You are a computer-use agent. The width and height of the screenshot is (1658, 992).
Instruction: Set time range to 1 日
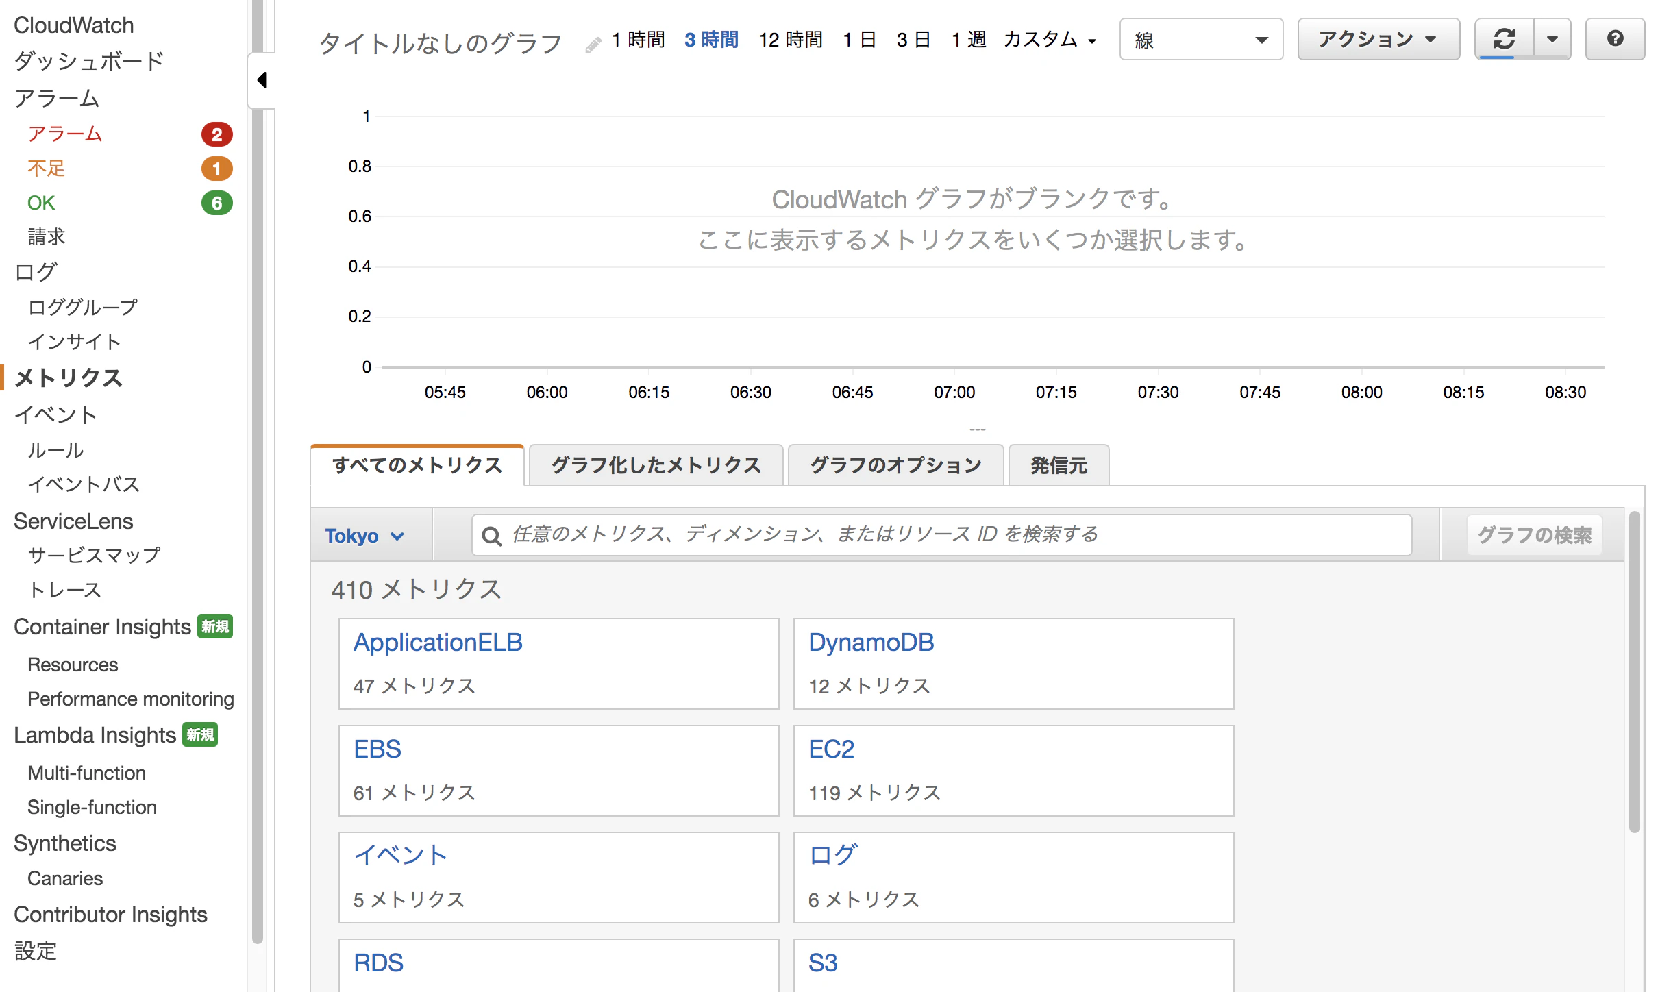860,40
